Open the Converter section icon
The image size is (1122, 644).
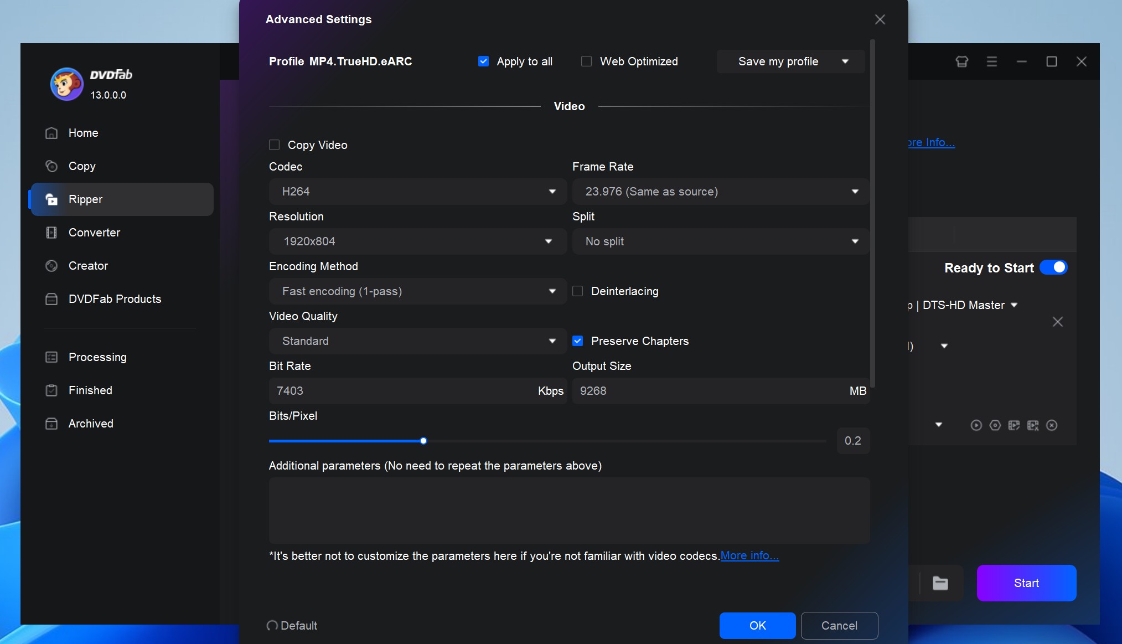51,231
